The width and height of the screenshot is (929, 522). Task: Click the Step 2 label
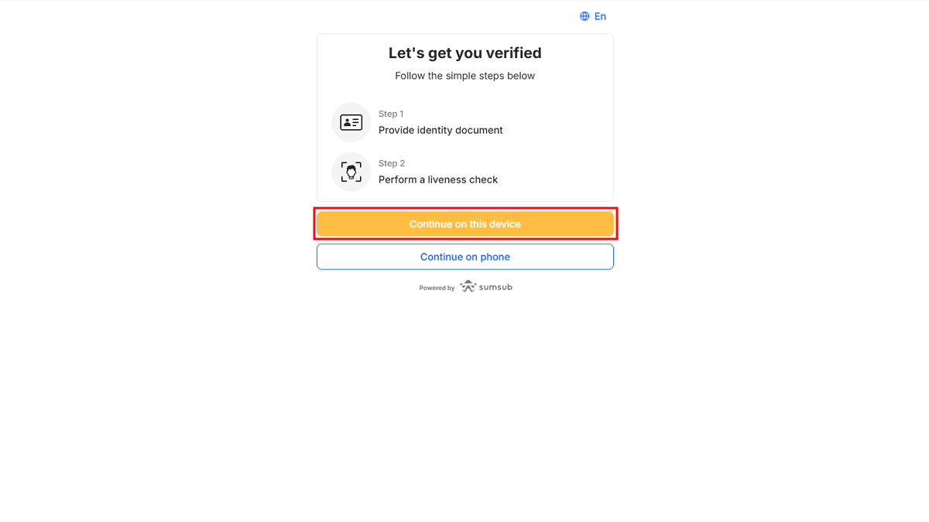(x=392, y=163)
